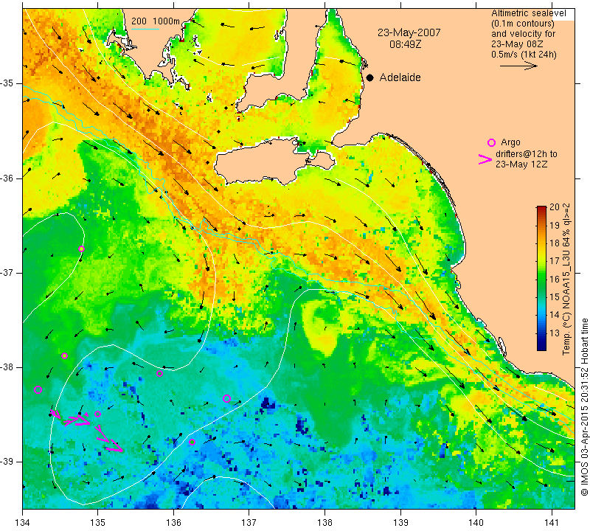Click the '23-May 12Z' drifter legend text

pos(521,164)
